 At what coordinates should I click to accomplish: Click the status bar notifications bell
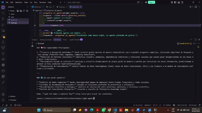(199, 105)
